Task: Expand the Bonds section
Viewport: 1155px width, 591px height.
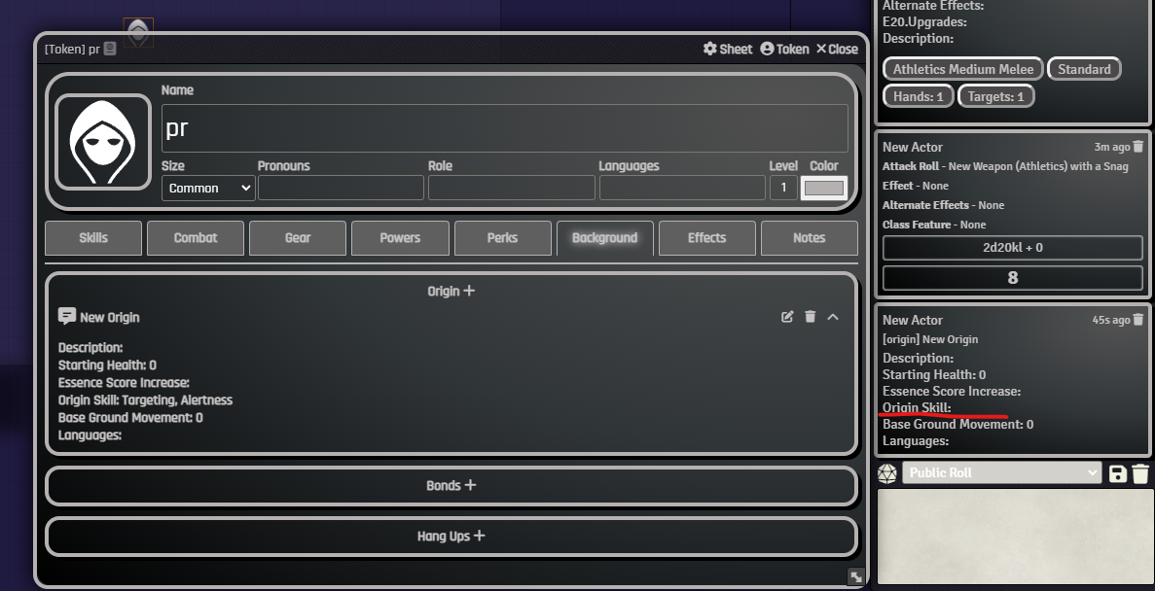Action: 451,485
